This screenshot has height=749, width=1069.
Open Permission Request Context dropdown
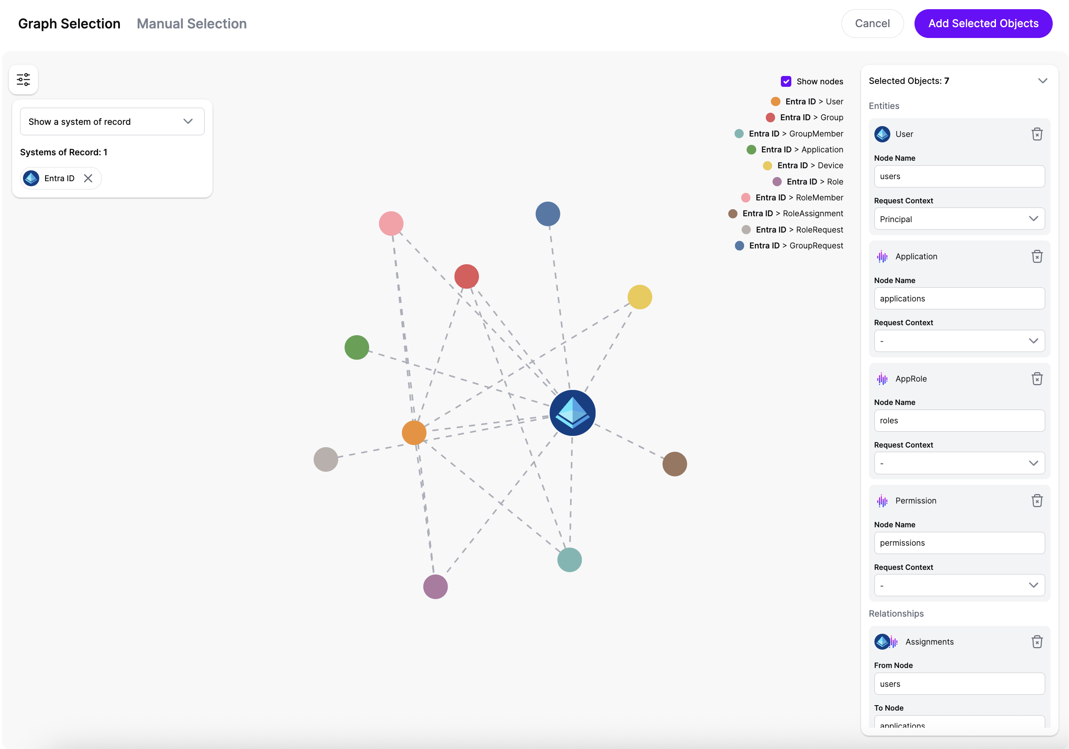(x=959, y=585)
